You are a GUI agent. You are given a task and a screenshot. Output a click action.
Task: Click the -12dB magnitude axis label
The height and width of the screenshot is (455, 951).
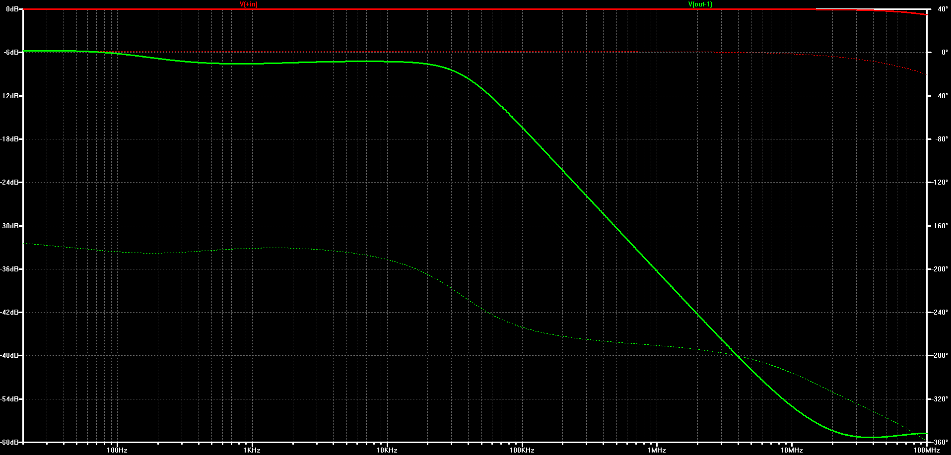(10, 96)
